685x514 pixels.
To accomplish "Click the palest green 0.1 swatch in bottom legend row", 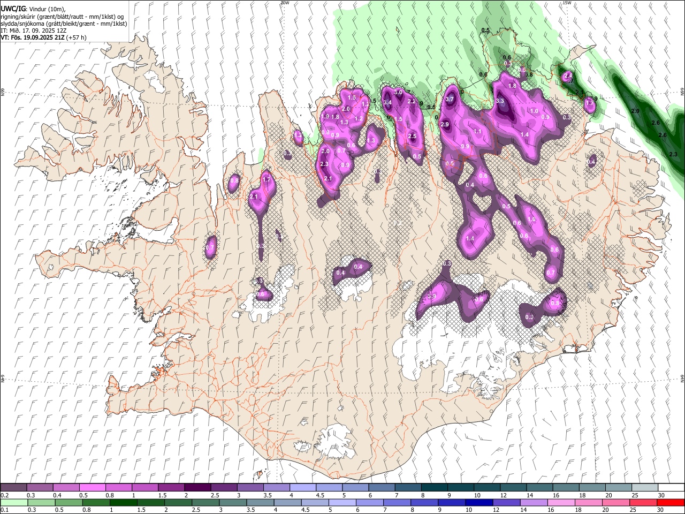I will (x=14, y=502).
